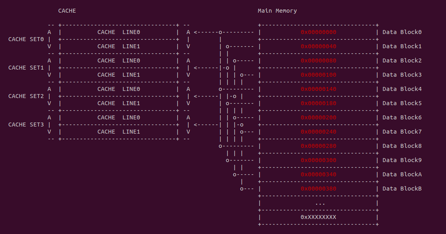This screenshot has height=234, width=446.
Task: Click the Data BlockB label
Action: coord(402,189)
